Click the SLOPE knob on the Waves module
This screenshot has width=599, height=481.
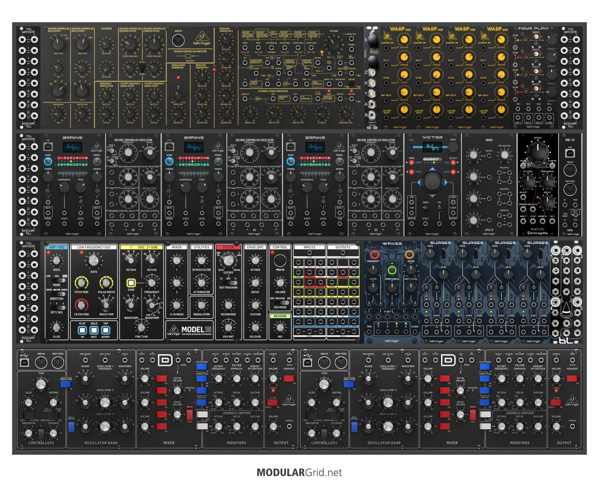(x=373, y=288)
